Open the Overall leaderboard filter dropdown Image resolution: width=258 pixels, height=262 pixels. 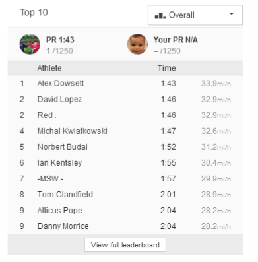(x=195, y=15)
